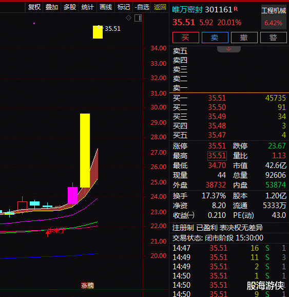Select the tall yellow candlestick

(x=85, y=151)
